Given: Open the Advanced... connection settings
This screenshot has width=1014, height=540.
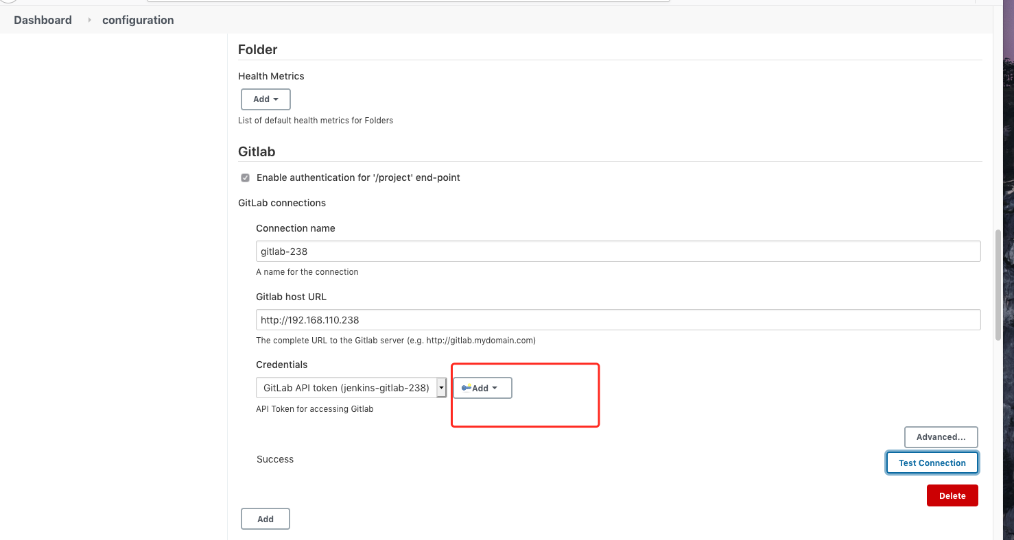Looking at the screenshot, I should pyautogui.click(x=941, y=437).
